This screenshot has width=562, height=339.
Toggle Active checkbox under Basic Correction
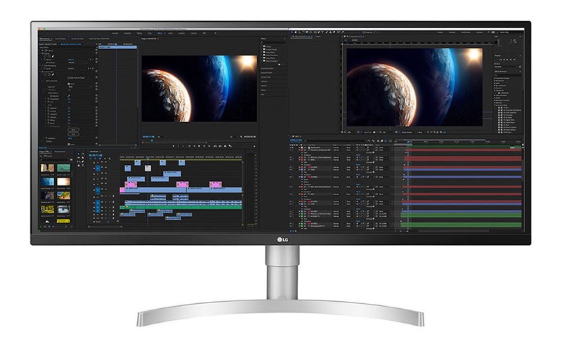tap(68, 84)
